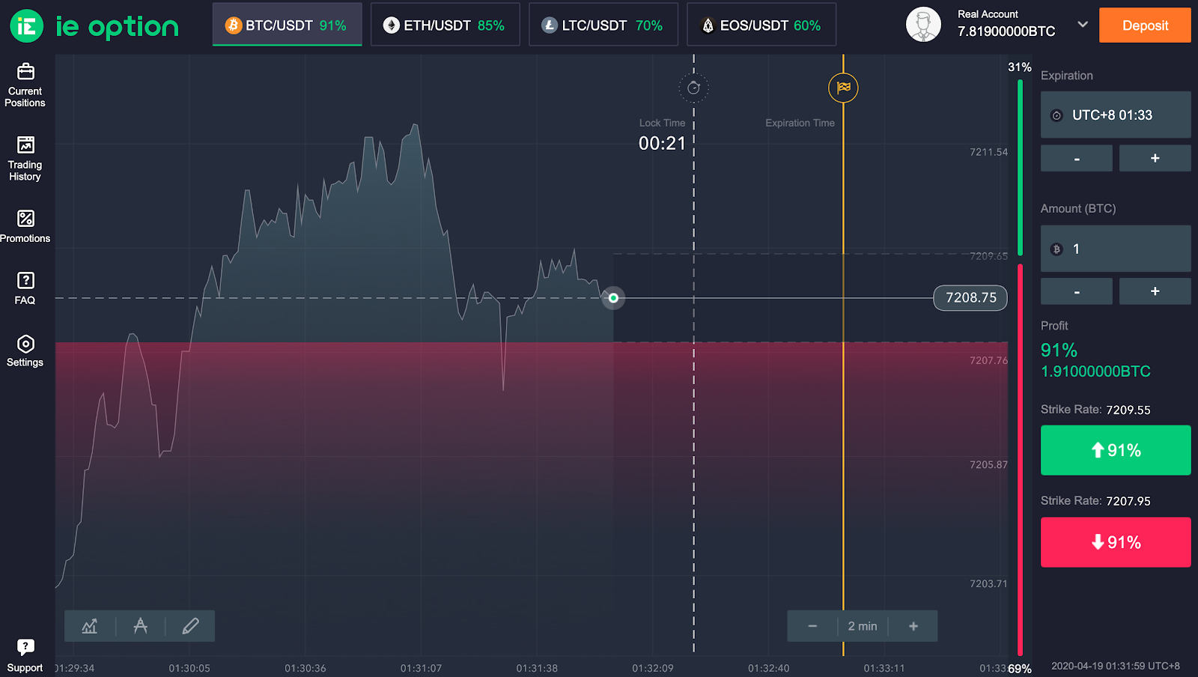This screenshot has height=677, width=1198.
Task: Switch to the EOS/USDT 60% tab
Action: (x=761, y=25)
